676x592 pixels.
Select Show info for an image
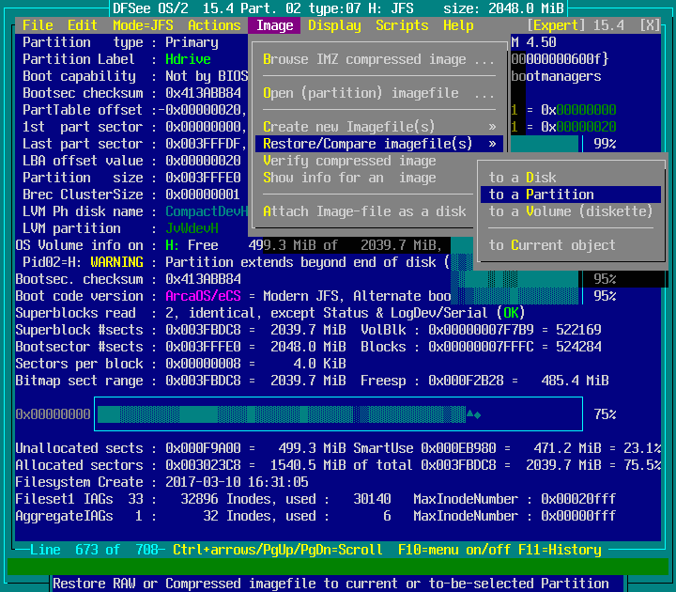tap(349, 178)
